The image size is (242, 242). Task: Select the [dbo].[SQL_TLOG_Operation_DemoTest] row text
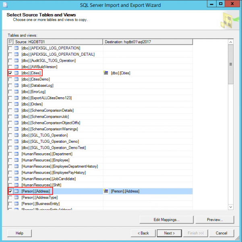point(54,148)
